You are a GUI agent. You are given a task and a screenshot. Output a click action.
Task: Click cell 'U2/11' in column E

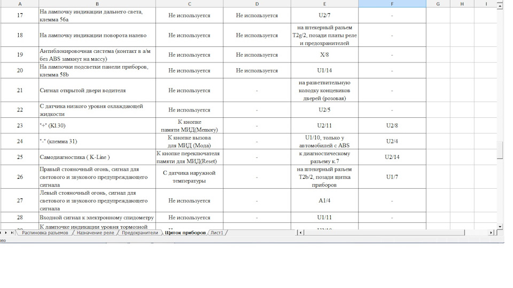click(324, 126)
